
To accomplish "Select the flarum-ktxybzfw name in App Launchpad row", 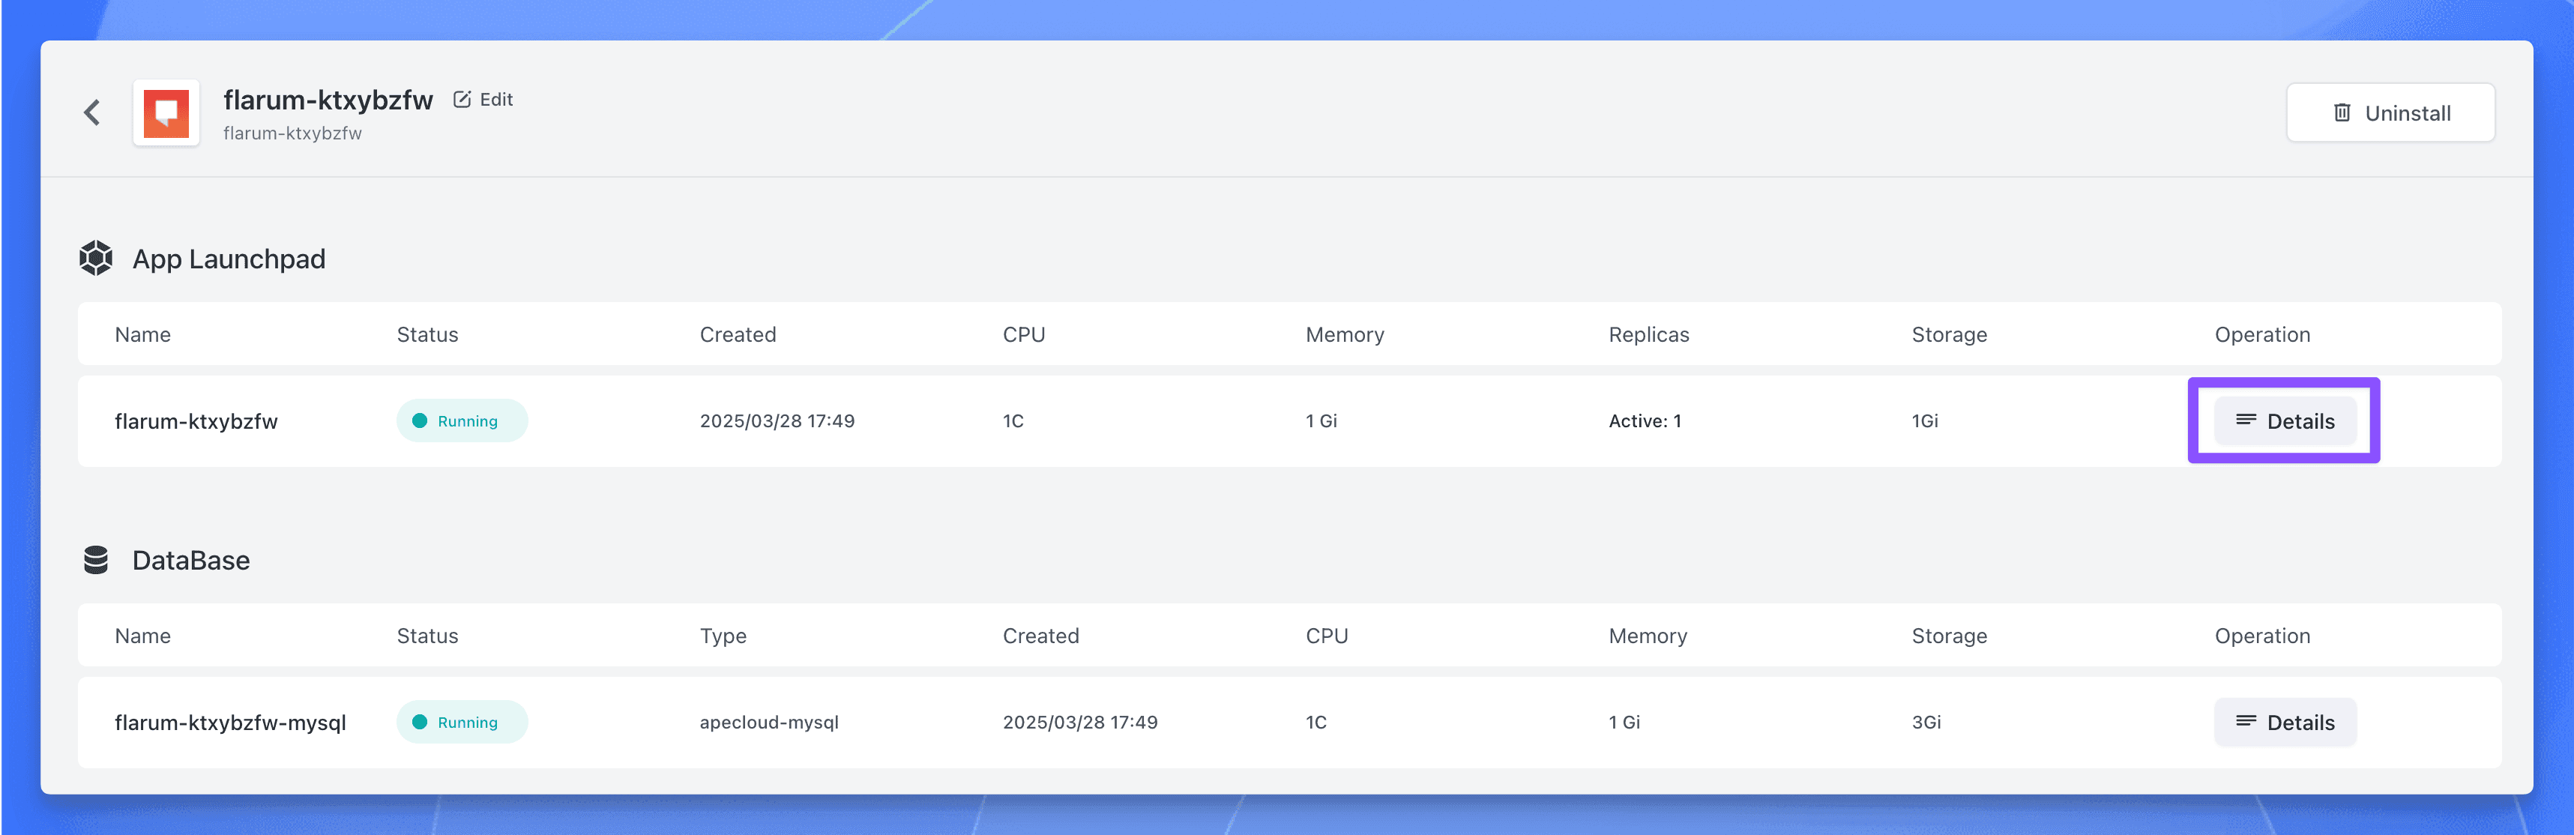I will click(196, 421).
